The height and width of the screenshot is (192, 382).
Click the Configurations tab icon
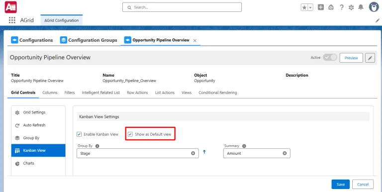click(x=14, y=40)
